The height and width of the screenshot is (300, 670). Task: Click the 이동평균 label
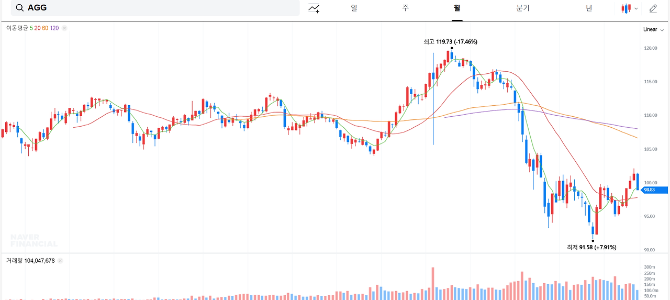pyautogui.click(x=17, y=28)
